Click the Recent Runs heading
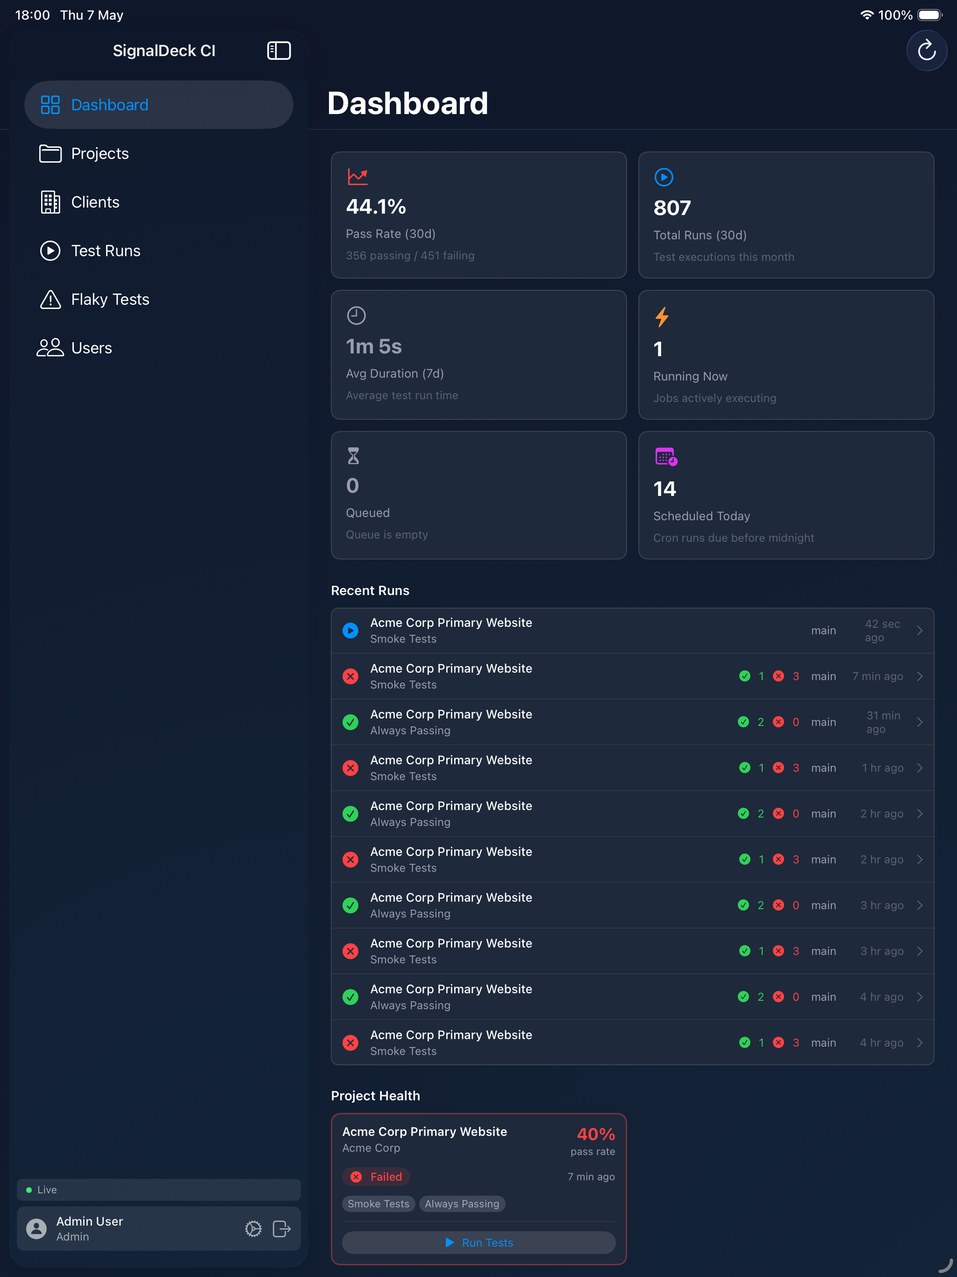The width and height of the screenshot is (957, 1277). click(370, 590)
